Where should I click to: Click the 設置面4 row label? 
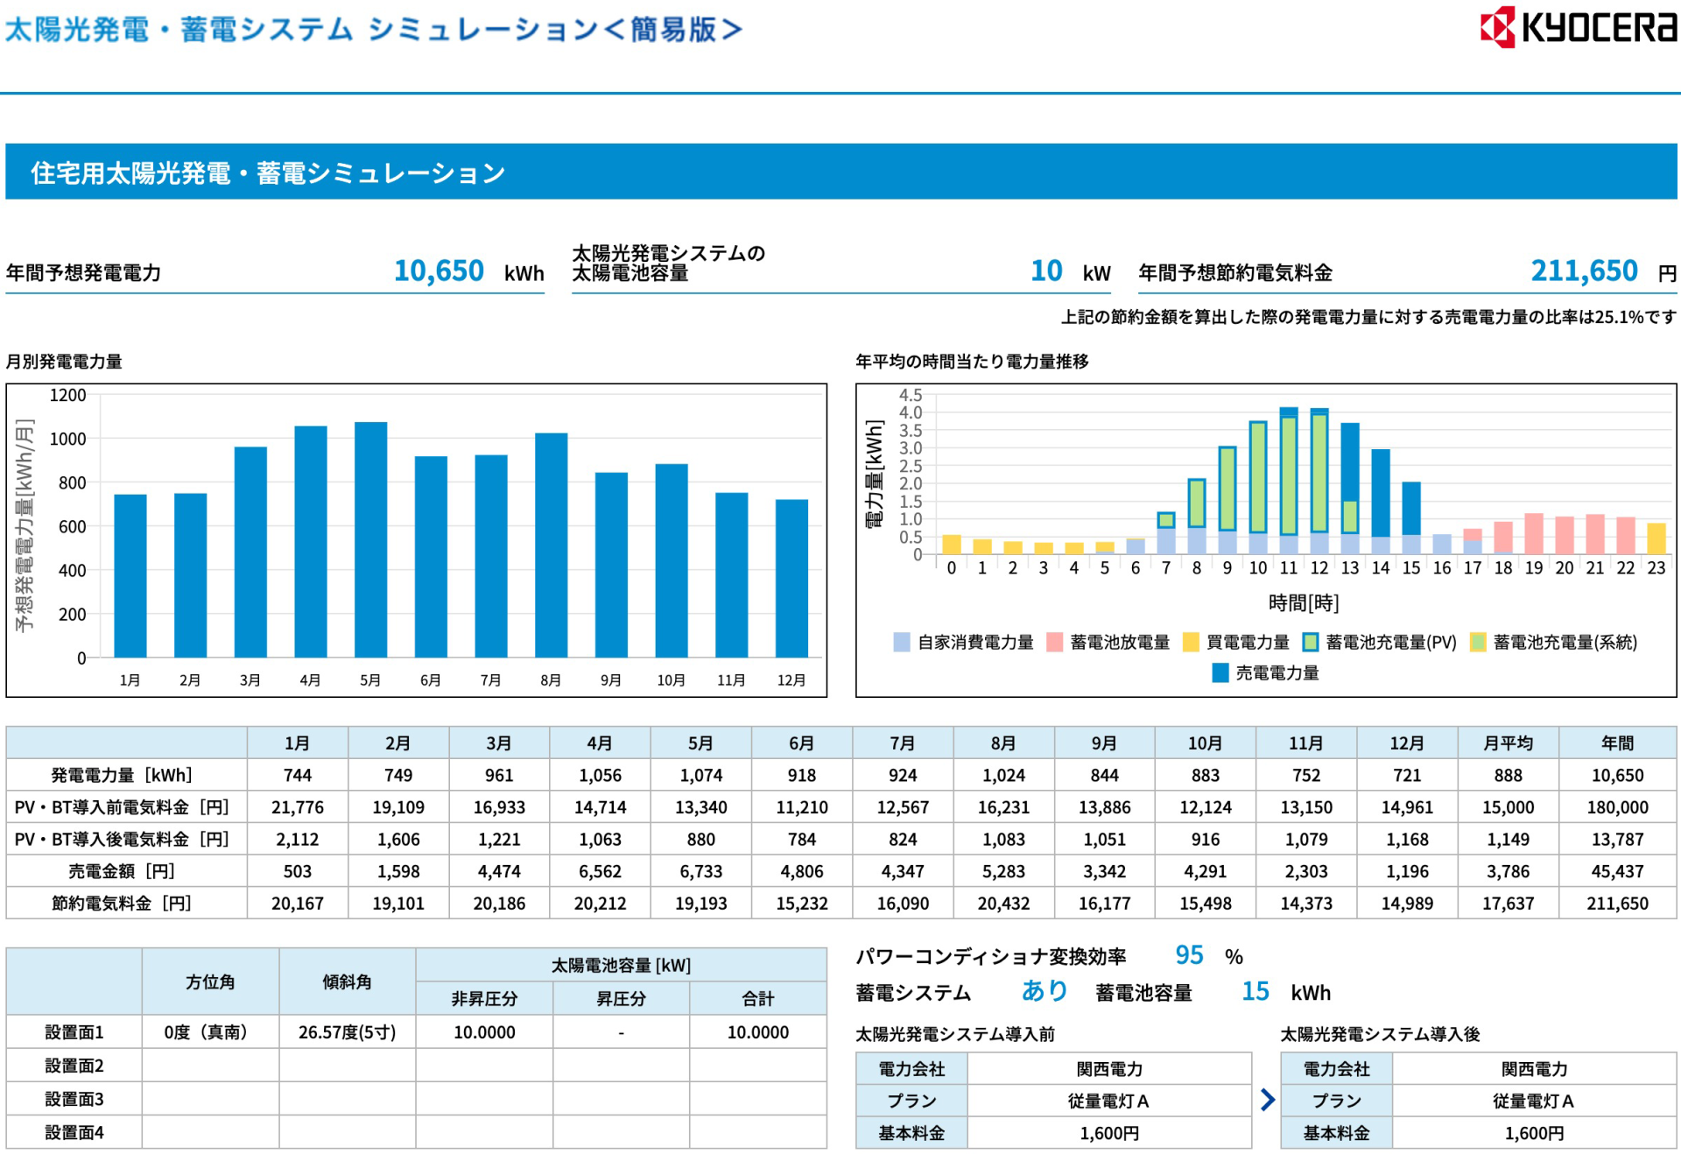74,1132
